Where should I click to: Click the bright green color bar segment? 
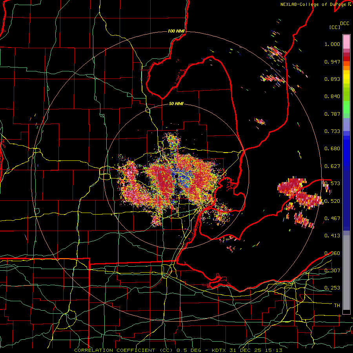(x=346, y=107)
